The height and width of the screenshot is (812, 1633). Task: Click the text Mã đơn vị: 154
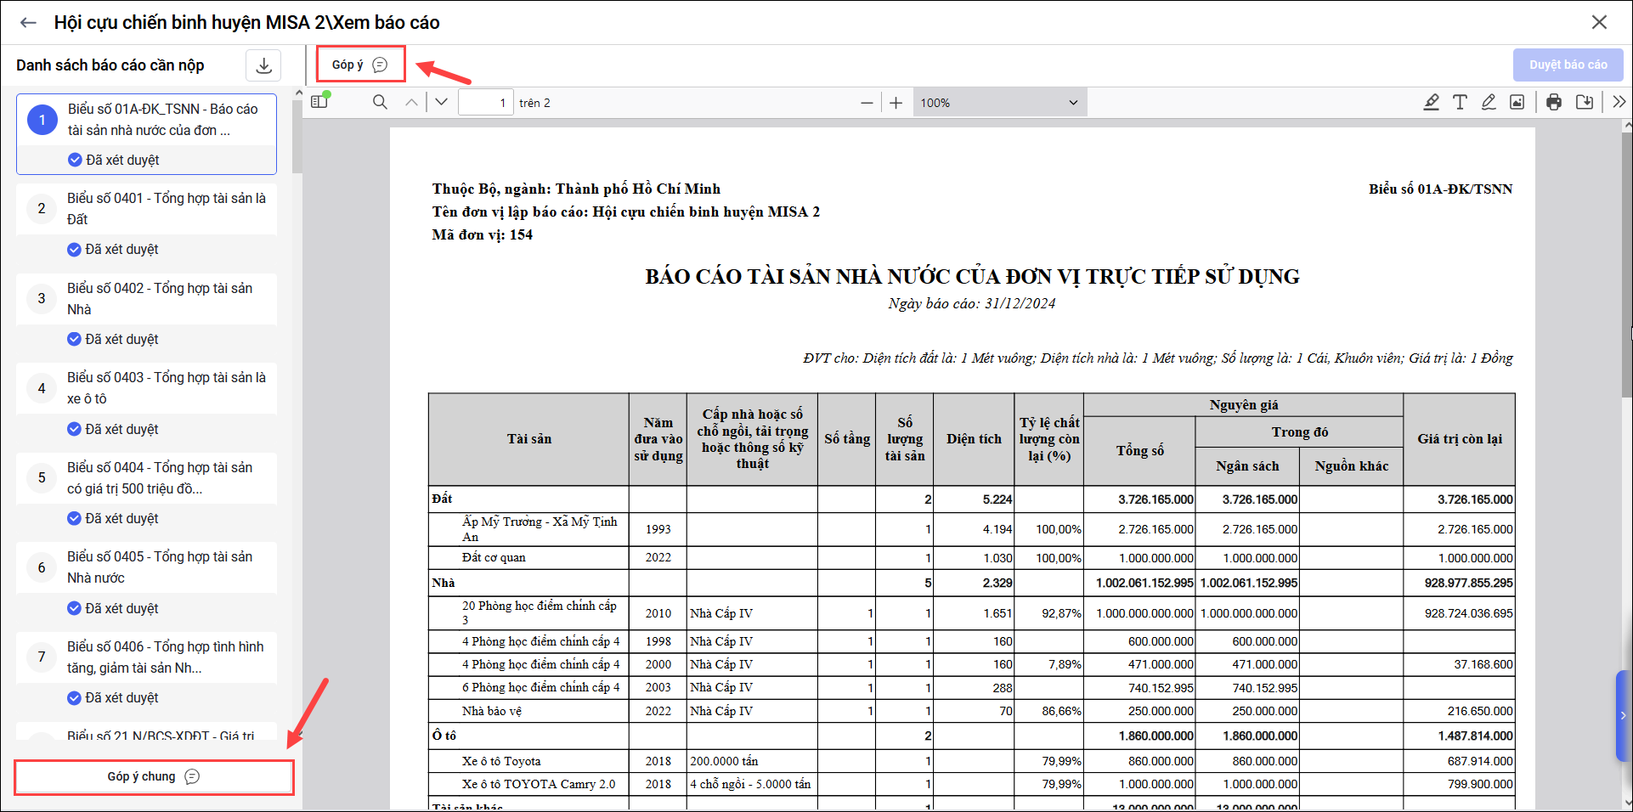pos(483,234)
